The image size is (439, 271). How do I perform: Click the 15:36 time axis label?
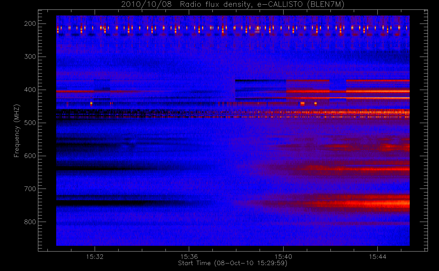coord(189,257)
